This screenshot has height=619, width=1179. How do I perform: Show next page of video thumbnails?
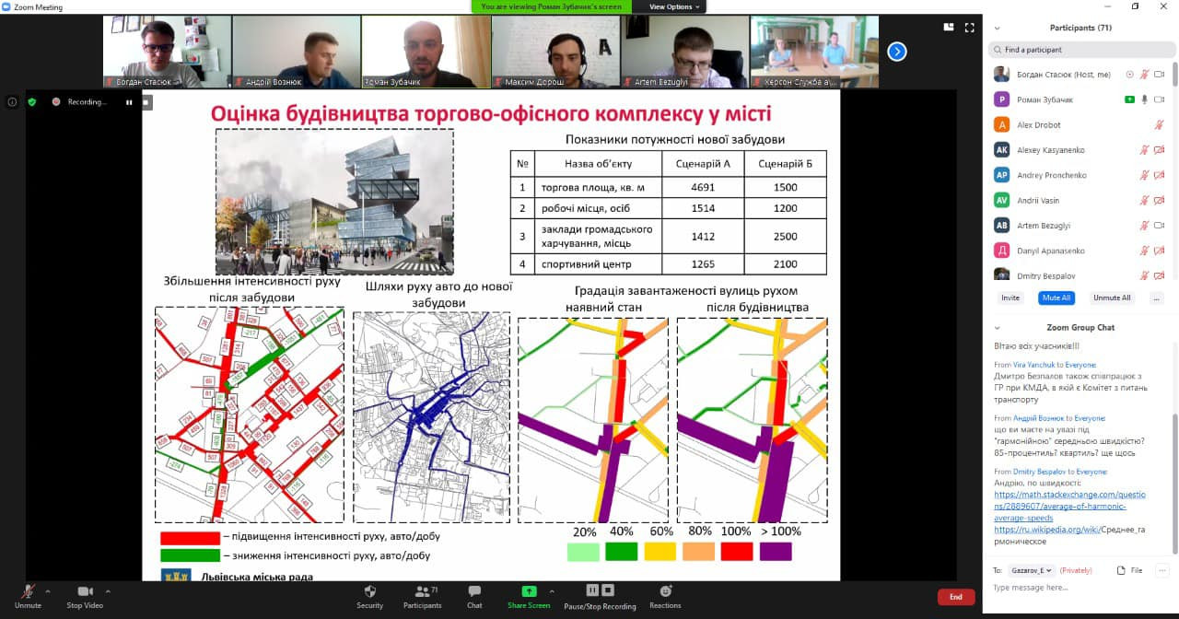[x=897, y=52]
